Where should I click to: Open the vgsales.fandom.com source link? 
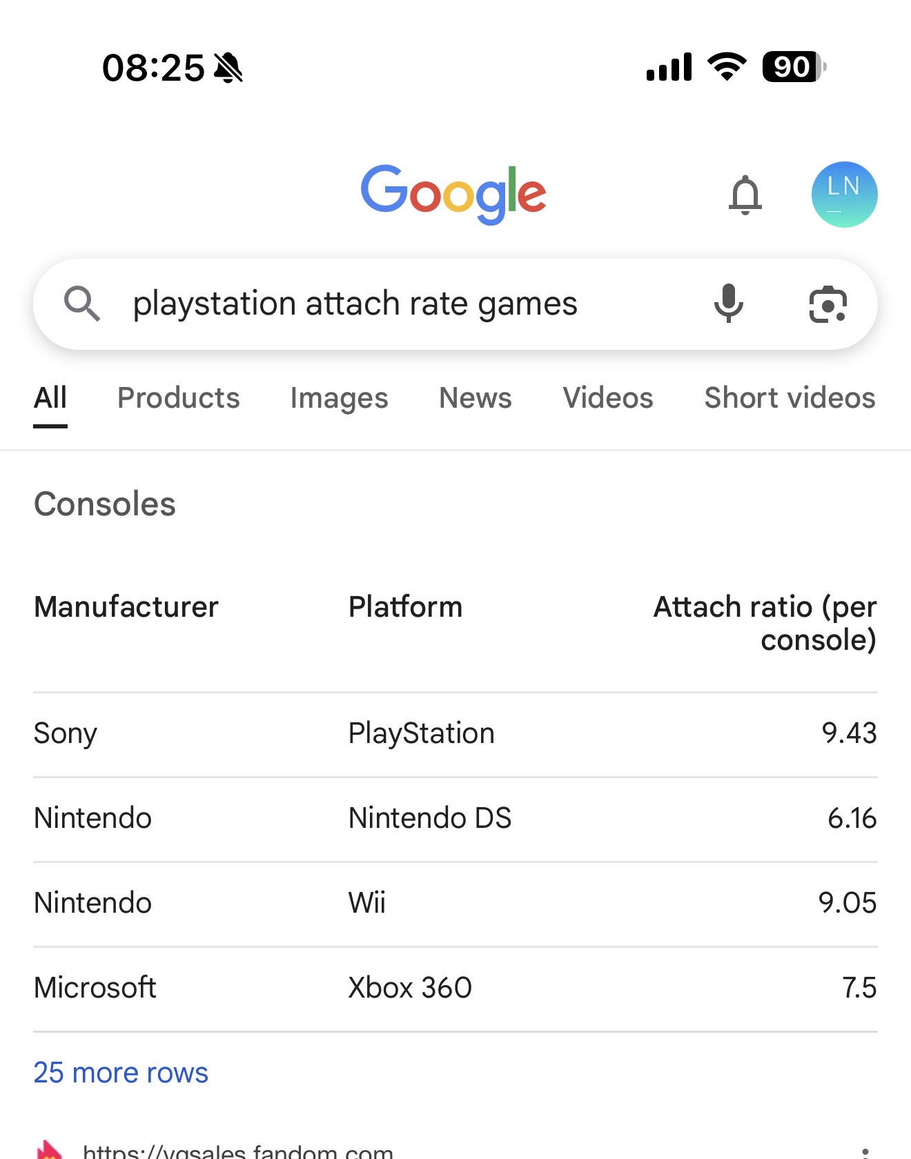[x=238, y=1151]
